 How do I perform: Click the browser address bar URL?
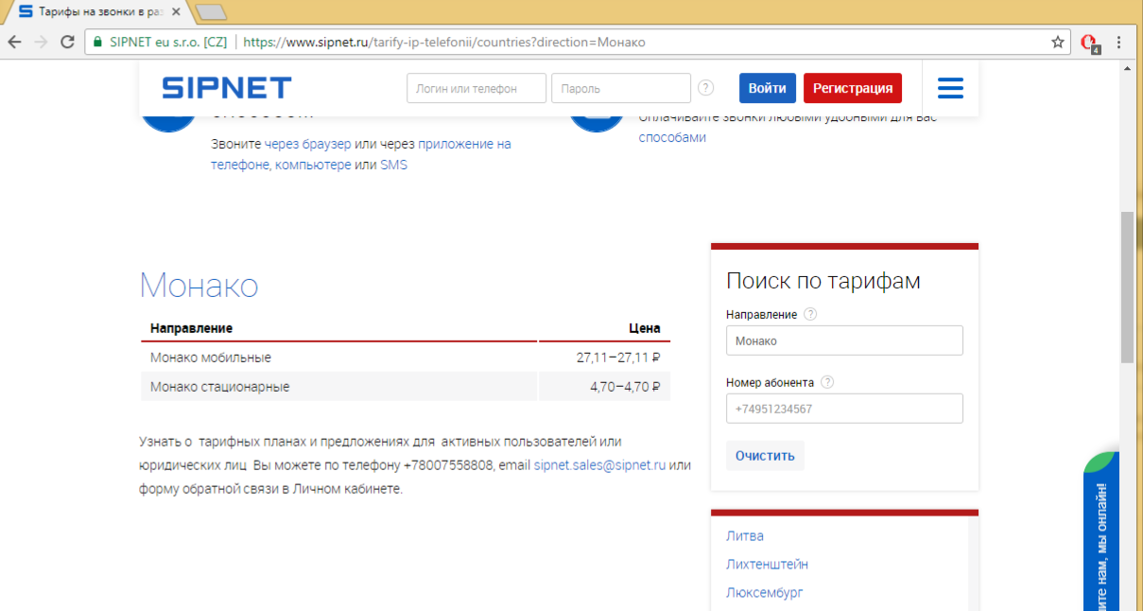pos(445,43)
